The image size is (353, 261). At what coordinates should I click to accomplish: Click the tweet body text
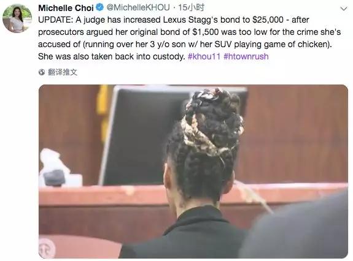coord(190,38)
